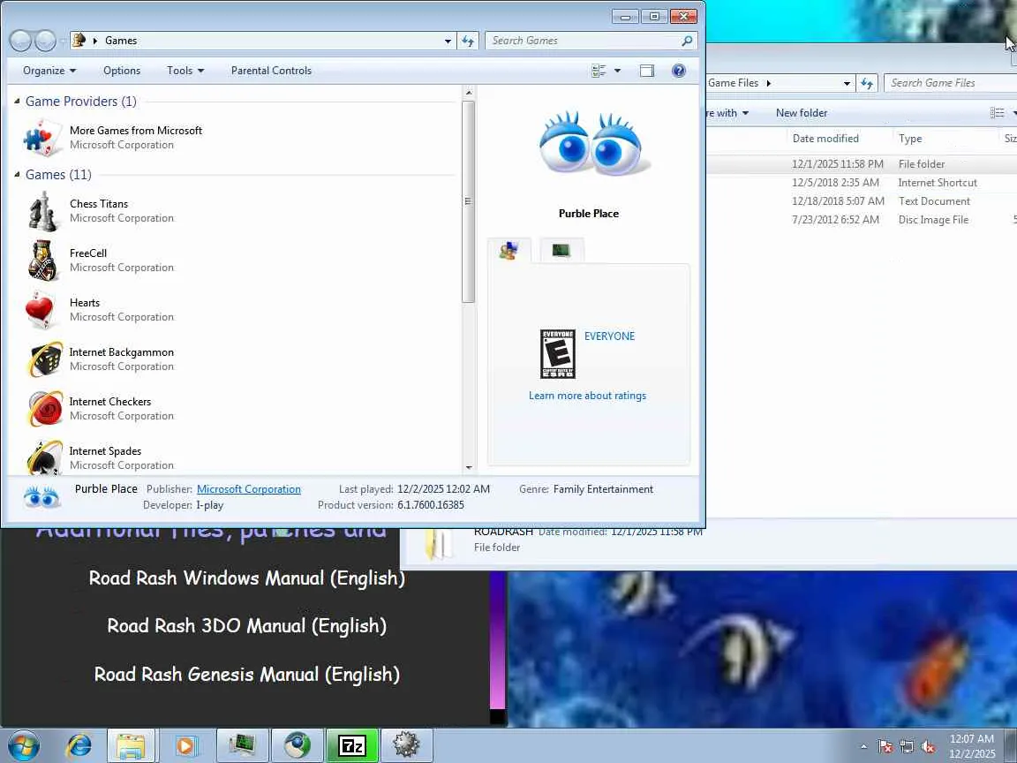The image size is (1017, 763).
Task: Open Microsoft Corporation publisher link
Action: point(248,489)
